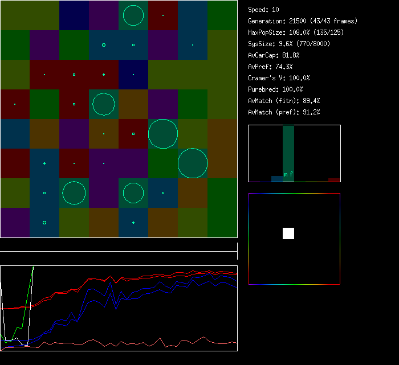Click the left large circle in the seventh row
The image size is (399, 365).
point(74,193)
